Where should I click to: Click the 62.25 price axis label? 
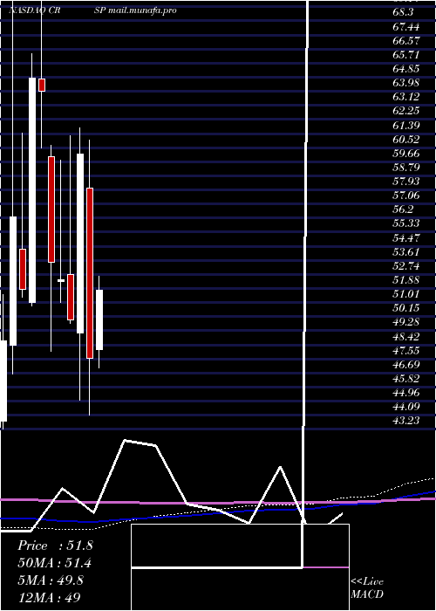click(406, 111)
